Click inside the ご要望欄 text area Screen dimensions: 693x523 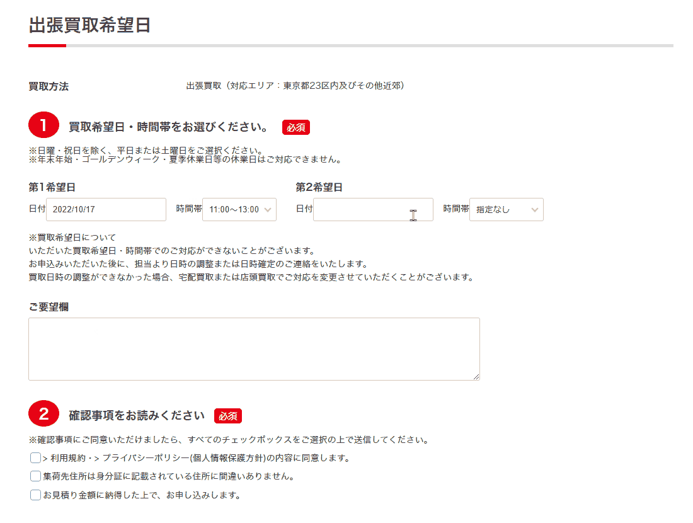pos(254,348)
